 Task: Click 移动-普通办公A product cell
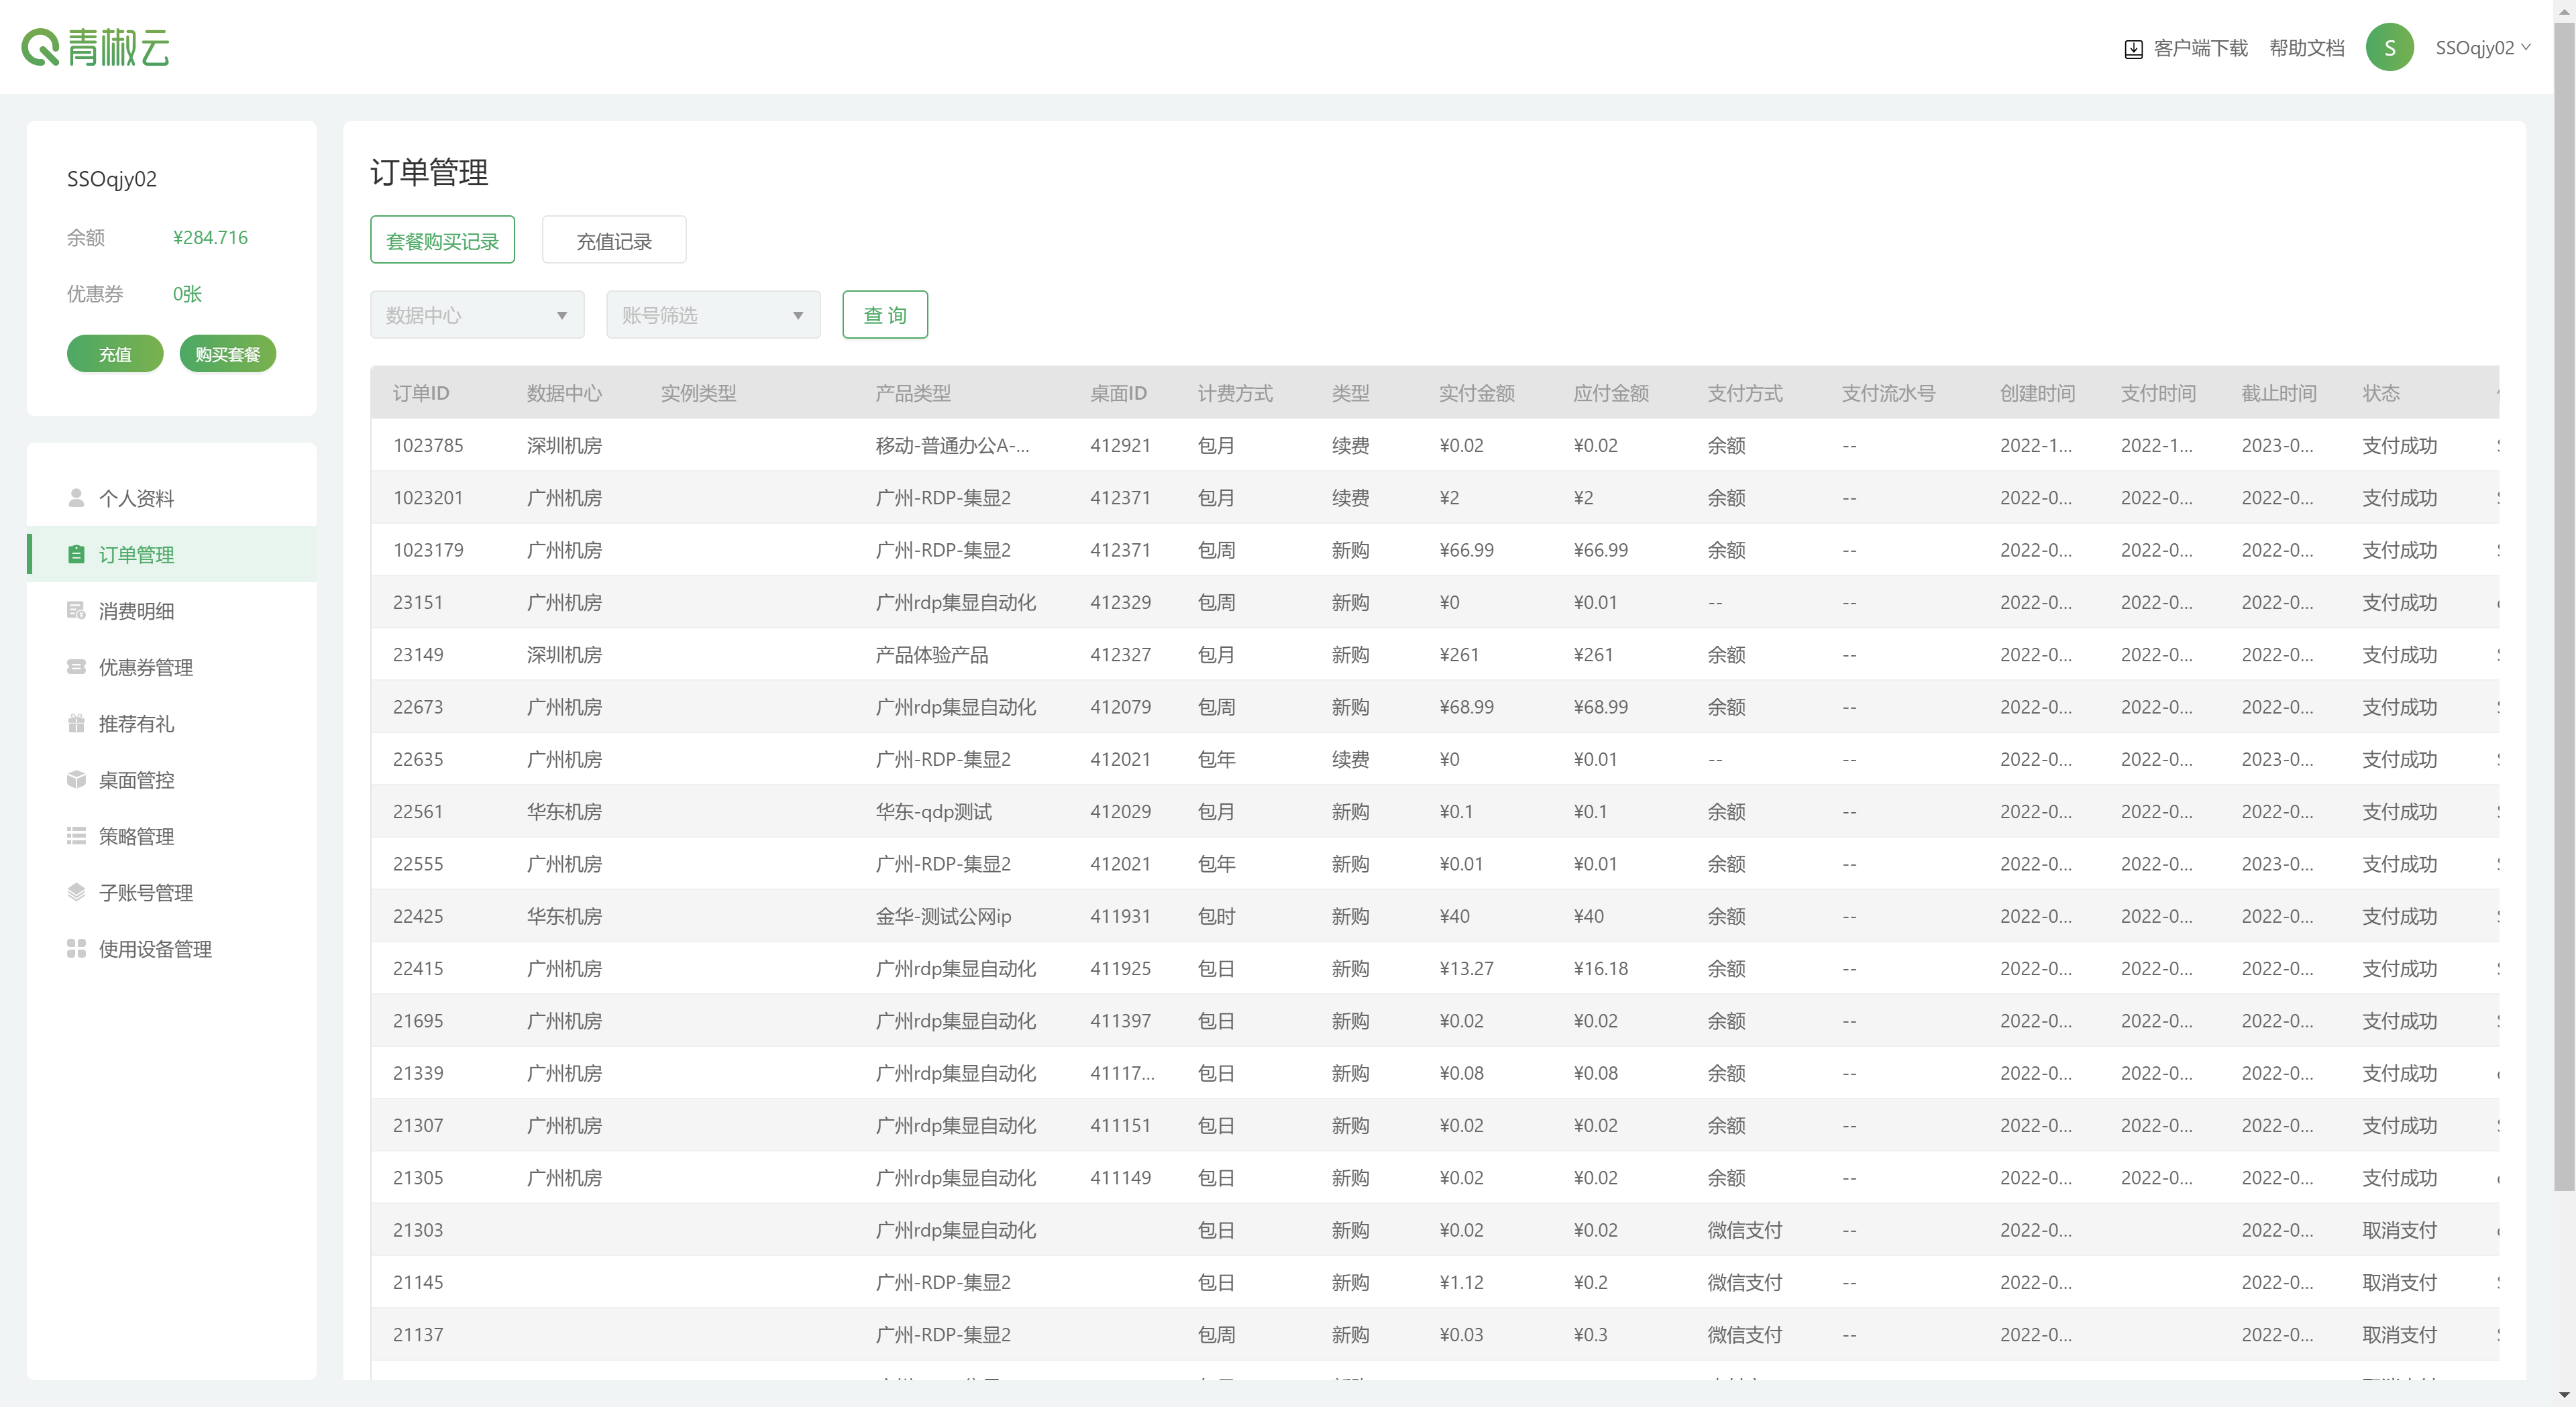click(x=952, y=445)
